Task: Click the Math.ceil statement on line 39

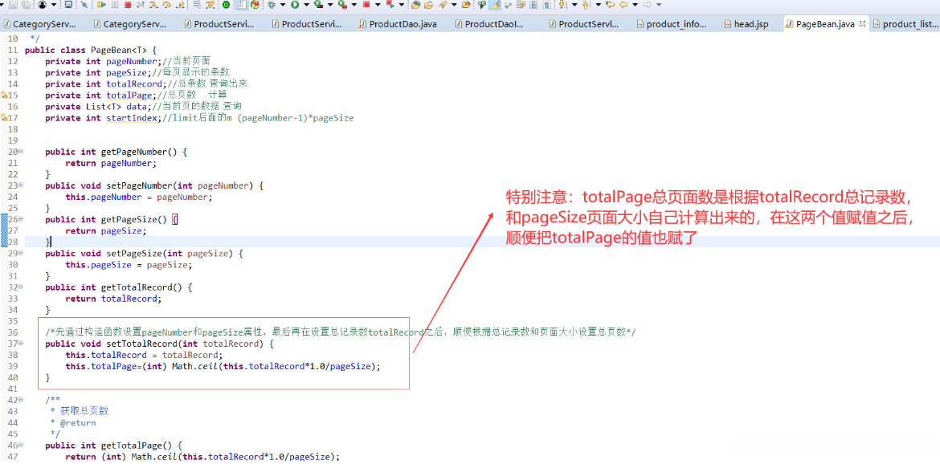Action: click(223, 366)
